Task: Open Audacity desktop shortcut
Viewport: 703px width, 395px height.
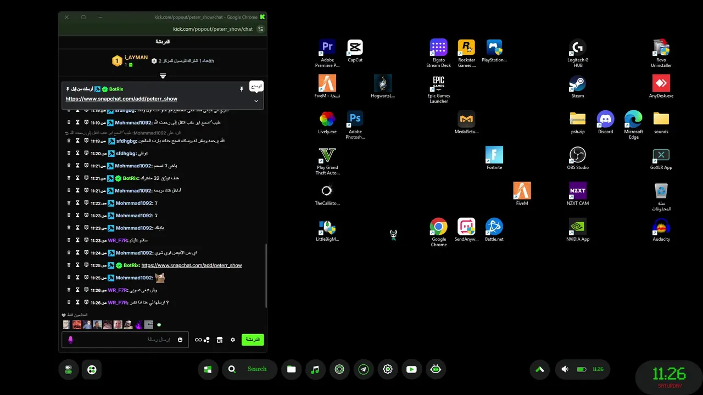Action: pos(661,230)
